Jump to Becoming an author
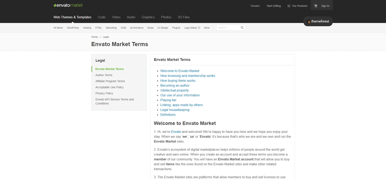This screenshot has width=386, height=180. [x=175, y=85]
